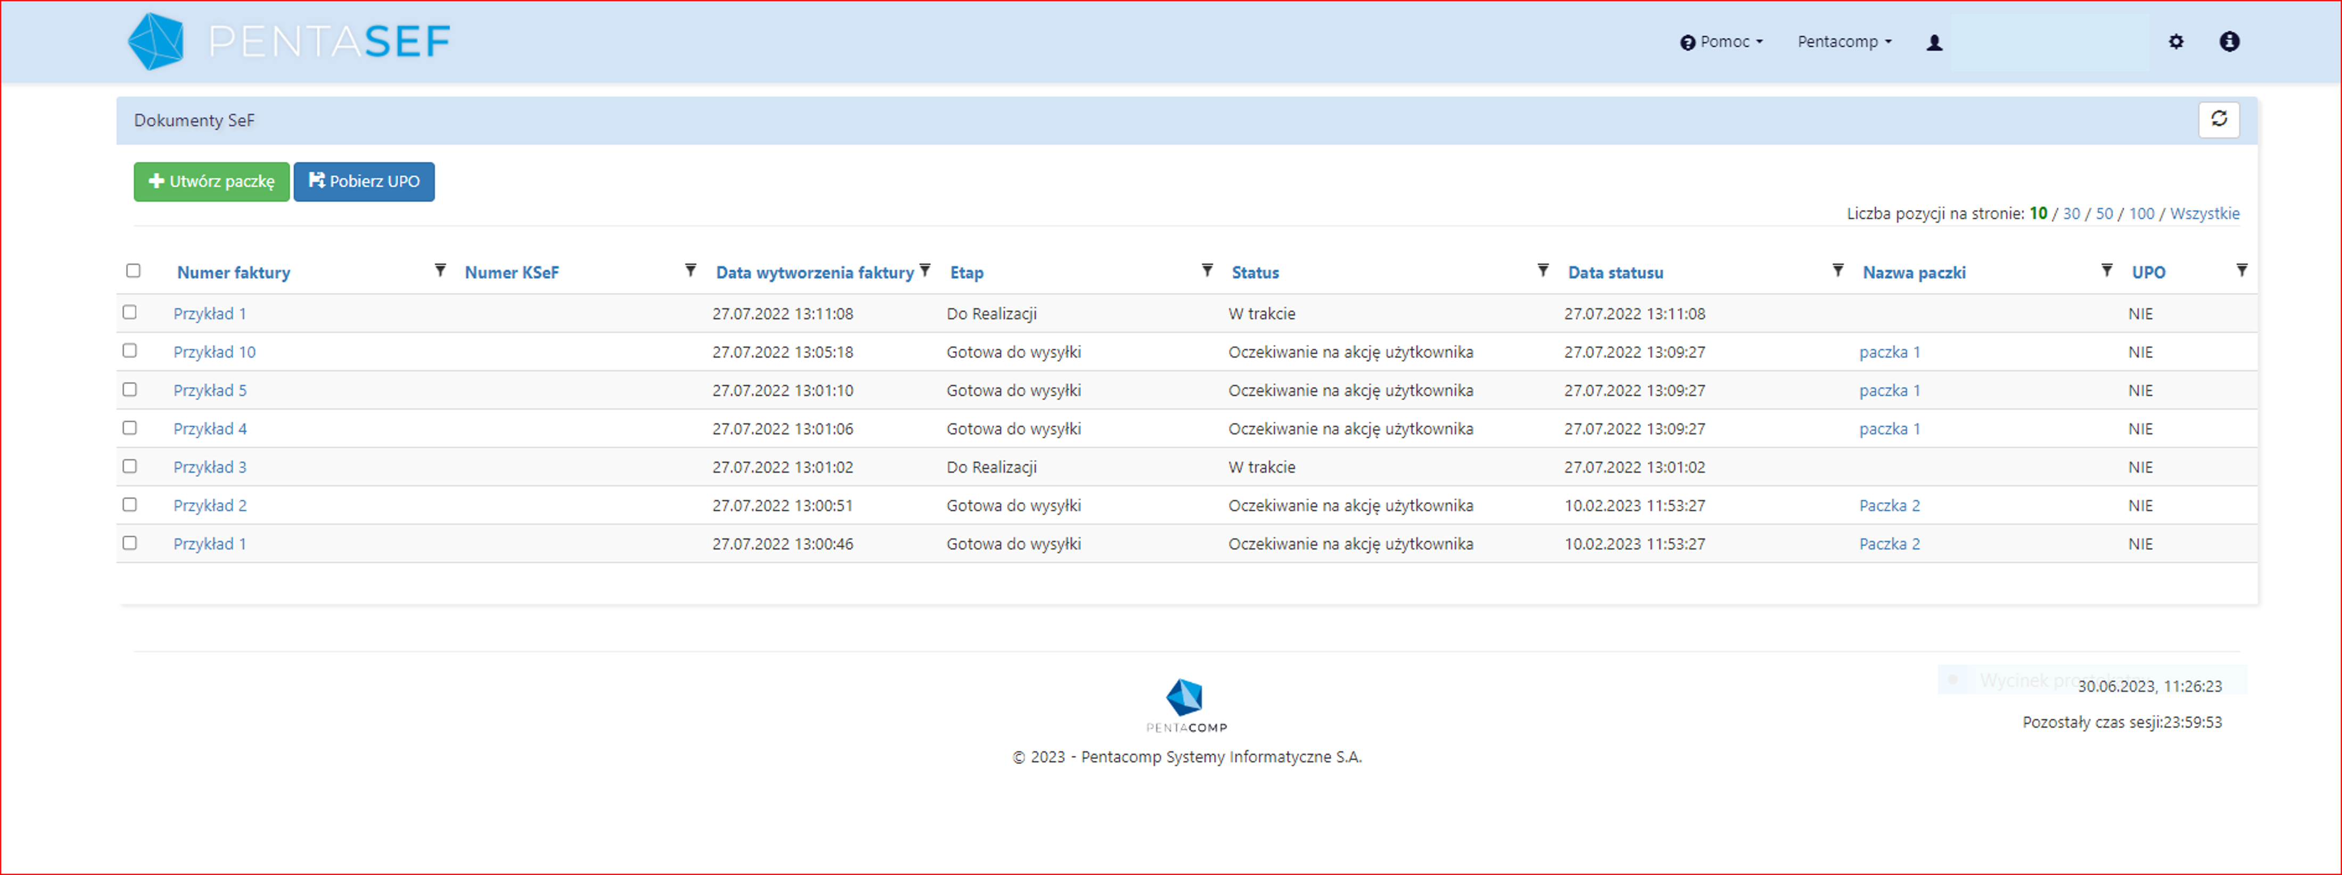
Task: Sort by Data statusu column header
Action: click(x=1615, y=272)
